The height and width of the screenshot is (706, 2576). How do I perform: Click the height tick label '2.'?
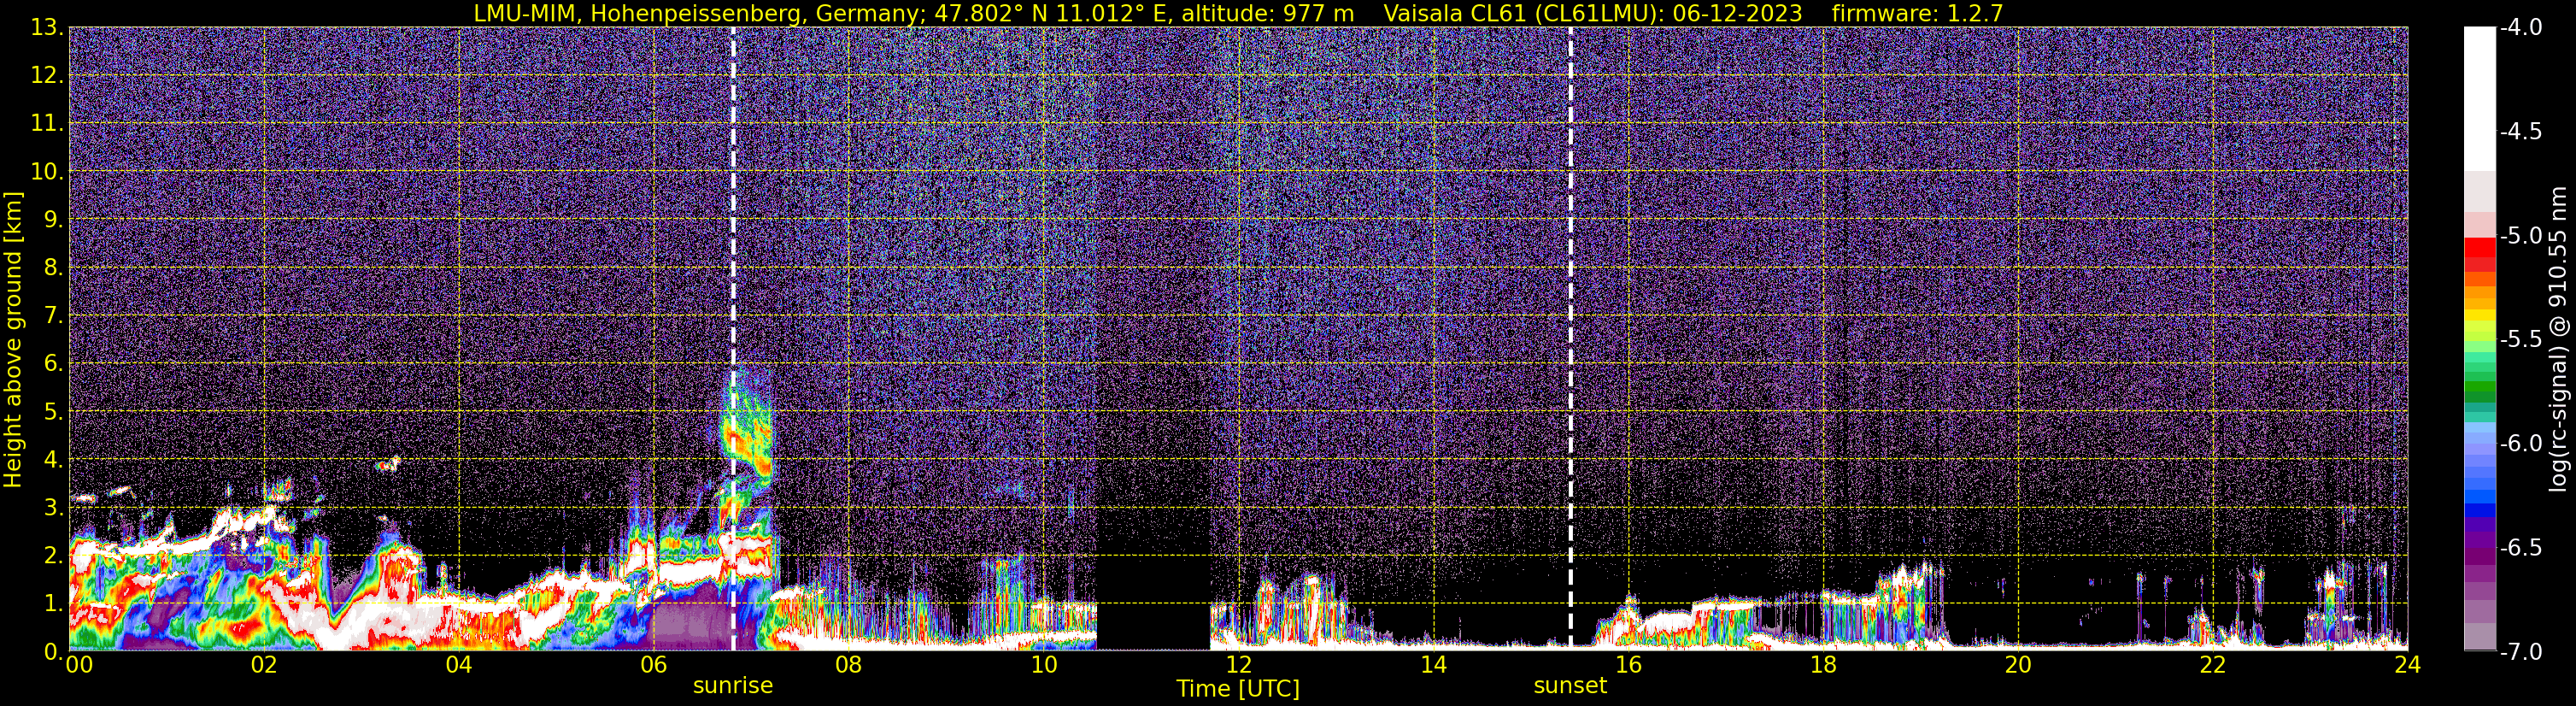point(54,555)
